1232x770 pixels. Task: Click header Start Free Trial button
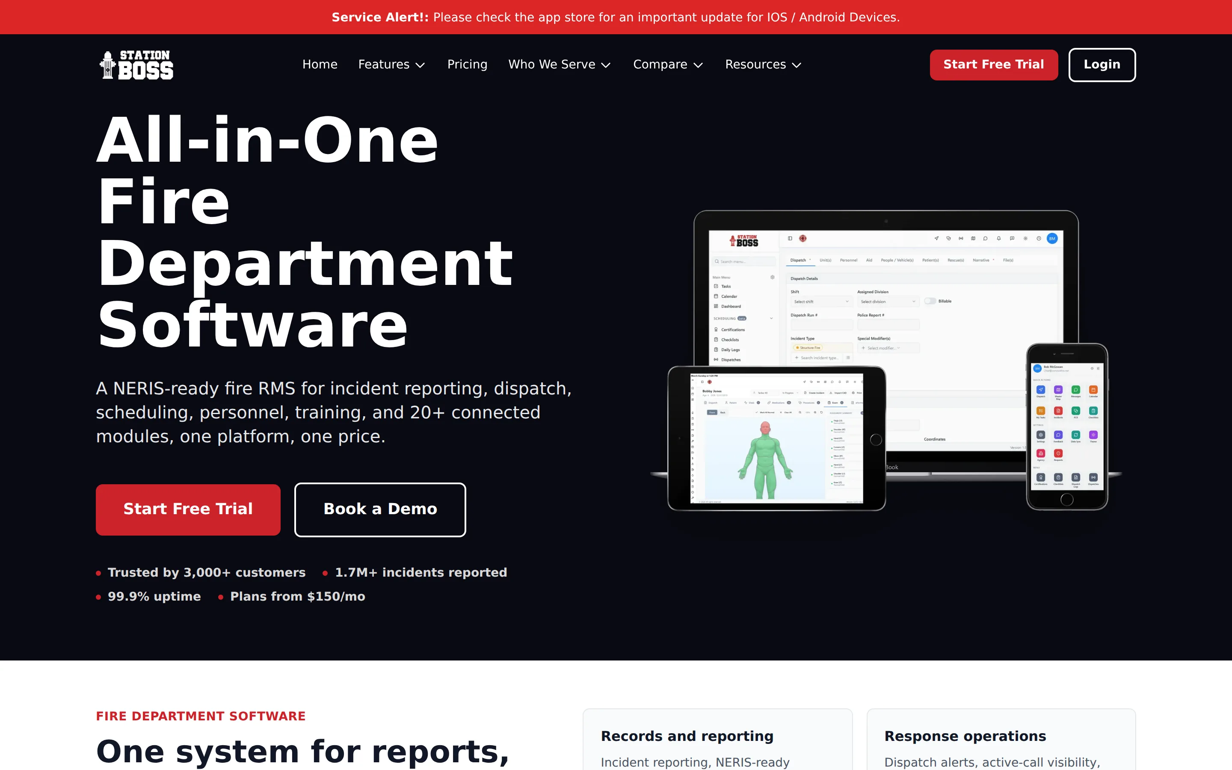click(993, 65)
